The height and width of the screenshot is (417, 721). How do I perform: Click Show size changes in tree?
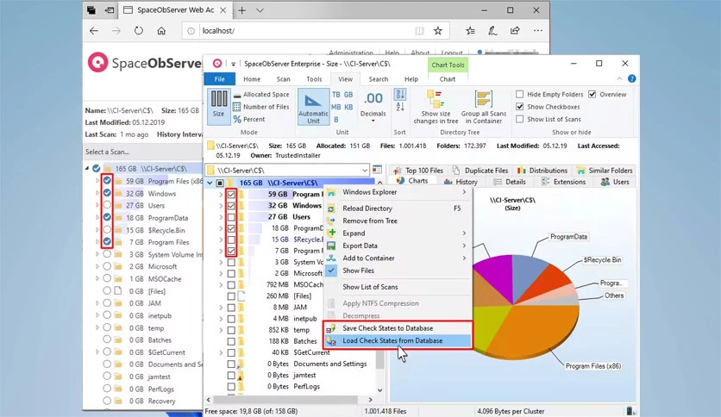coord(436,107)
